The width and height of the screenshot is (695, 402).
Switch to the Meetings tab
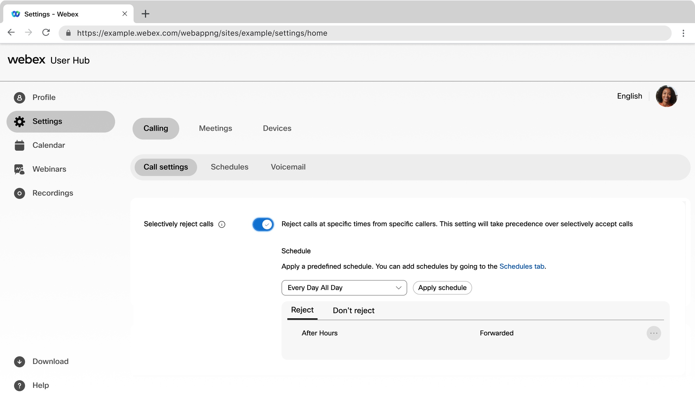point(215,128)
